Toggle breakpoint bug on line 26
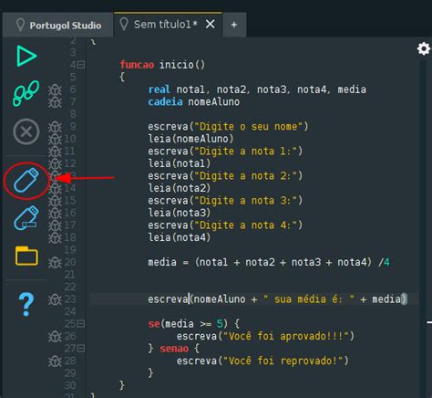 tap(55, 337)
